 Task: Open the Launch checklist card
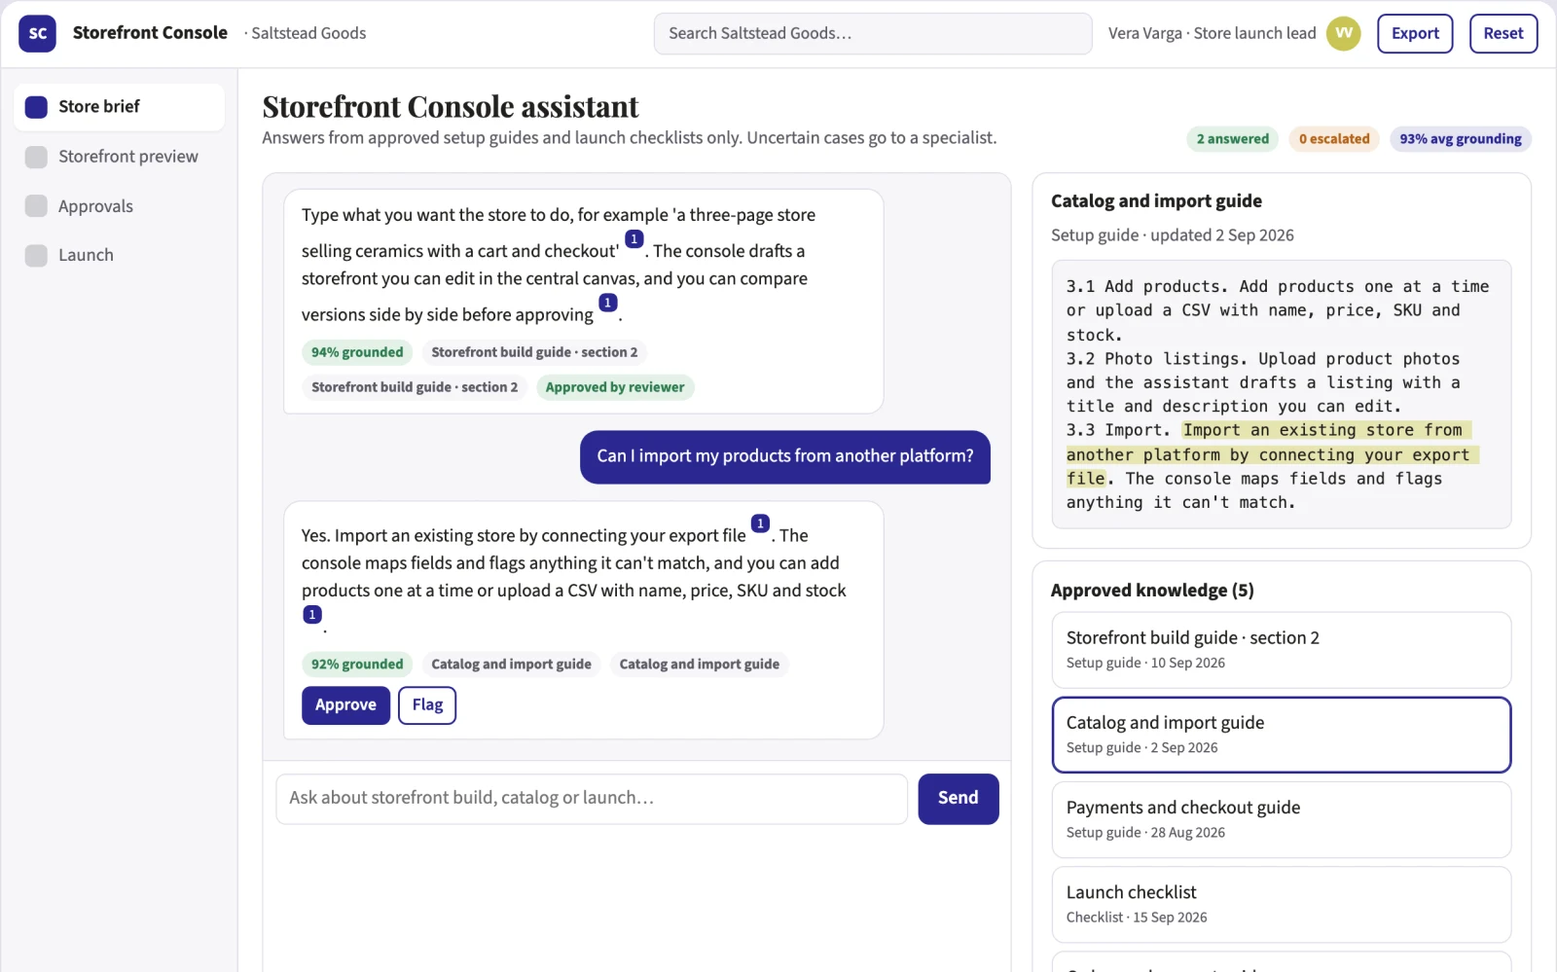(1282, 904)
